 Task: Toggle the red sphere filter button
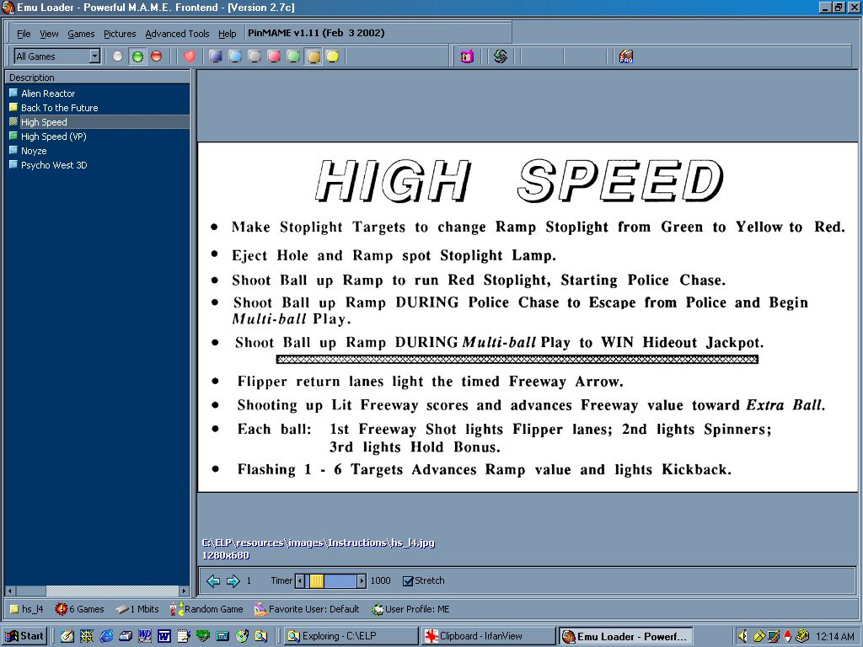click(157, 56)
